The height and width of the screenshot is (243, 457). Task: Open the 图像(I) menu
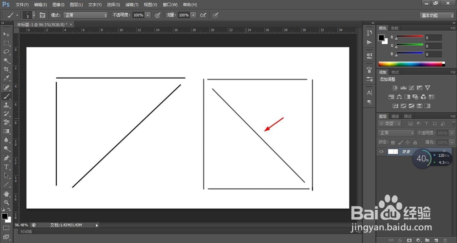(x=58, y=5)
